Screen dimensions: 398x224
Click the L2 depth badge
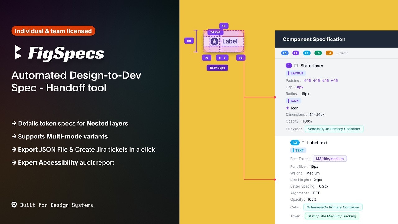click(x=307, y=53)
